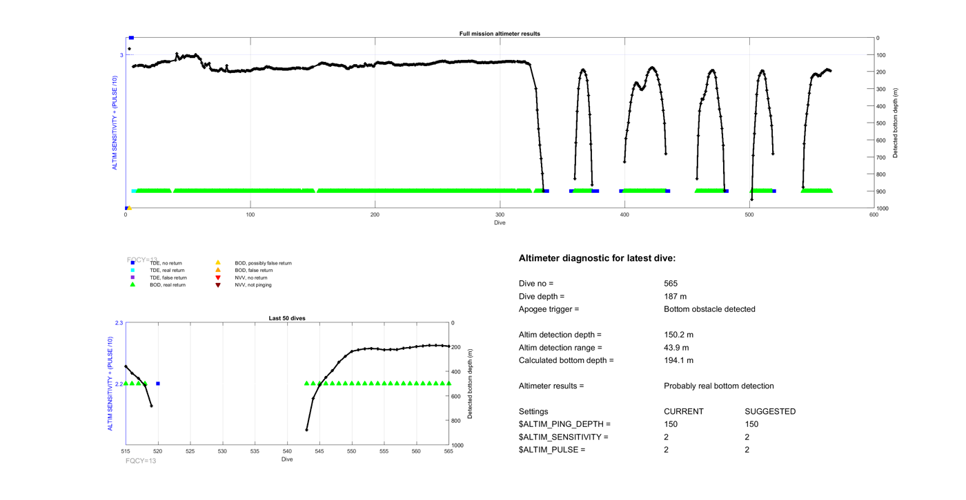The height and width of the screenshot is (500, 966).
Task: Click the blue square marker near dive 520 in Last 50 dives
Action: click(x=158, y=384)
